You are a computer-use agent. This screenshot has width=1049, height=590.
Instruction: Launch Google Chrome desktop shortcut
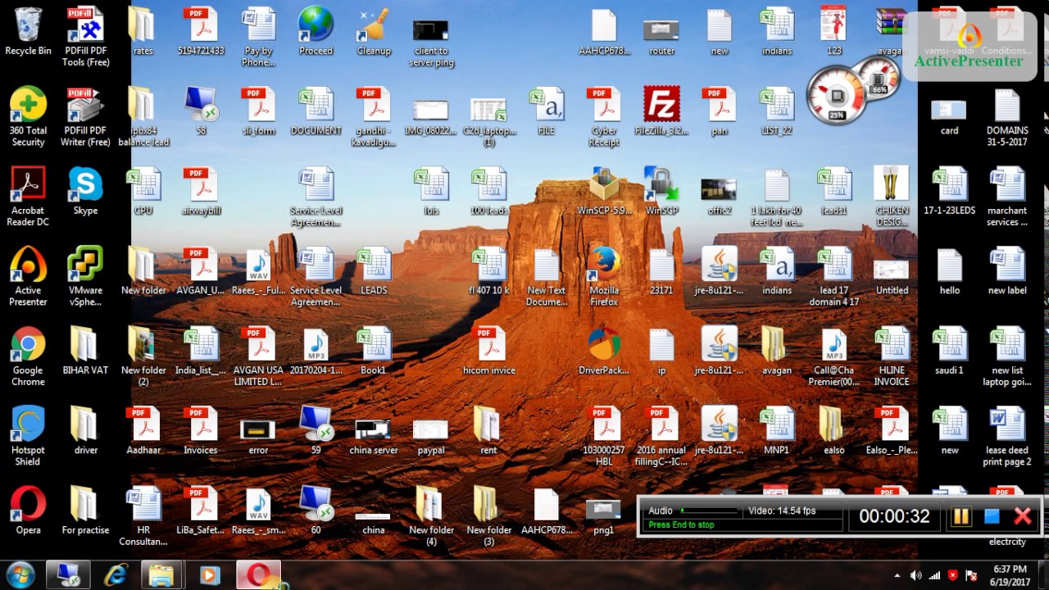coord(28,357)
